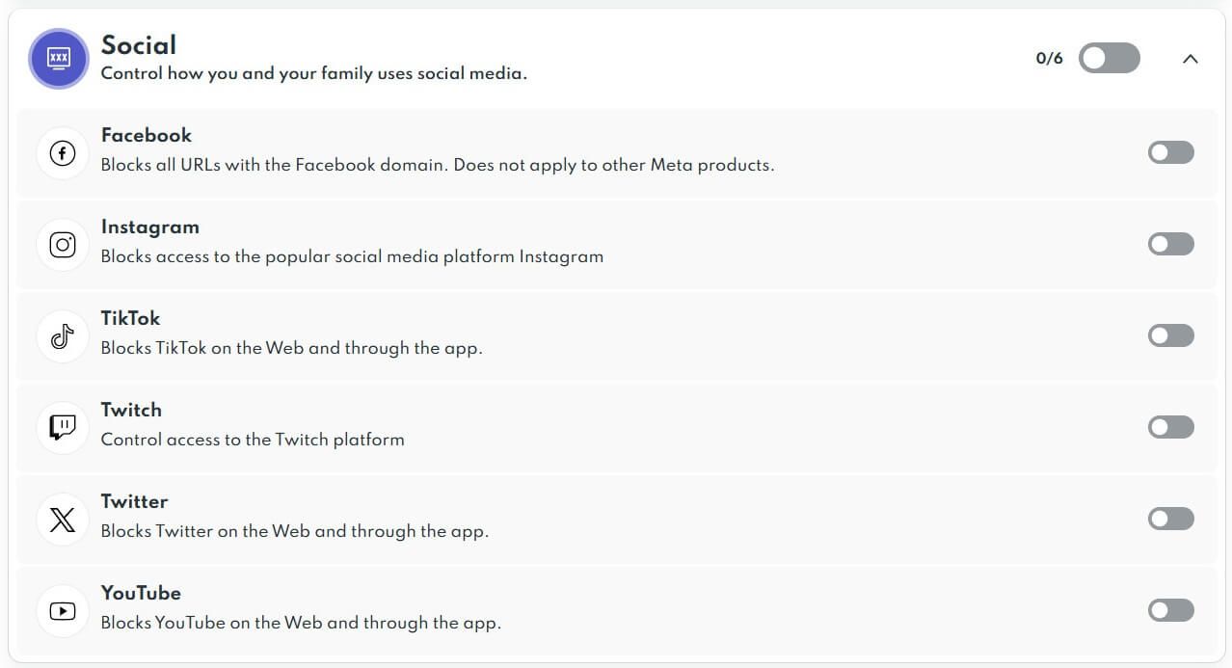Viewport: 1232px width, 668px height.
Task: Select the Facebook icon
Action: click(x=62, y=152)
